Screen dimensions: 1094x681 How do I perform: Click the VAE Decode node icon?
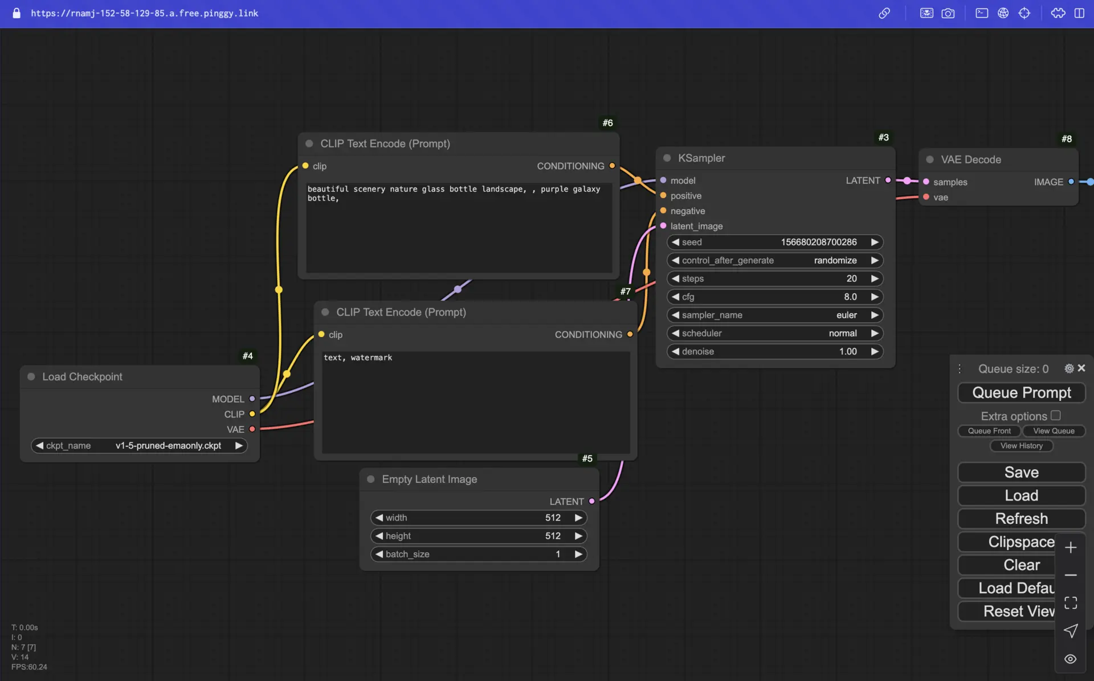[x=928, y=160]
